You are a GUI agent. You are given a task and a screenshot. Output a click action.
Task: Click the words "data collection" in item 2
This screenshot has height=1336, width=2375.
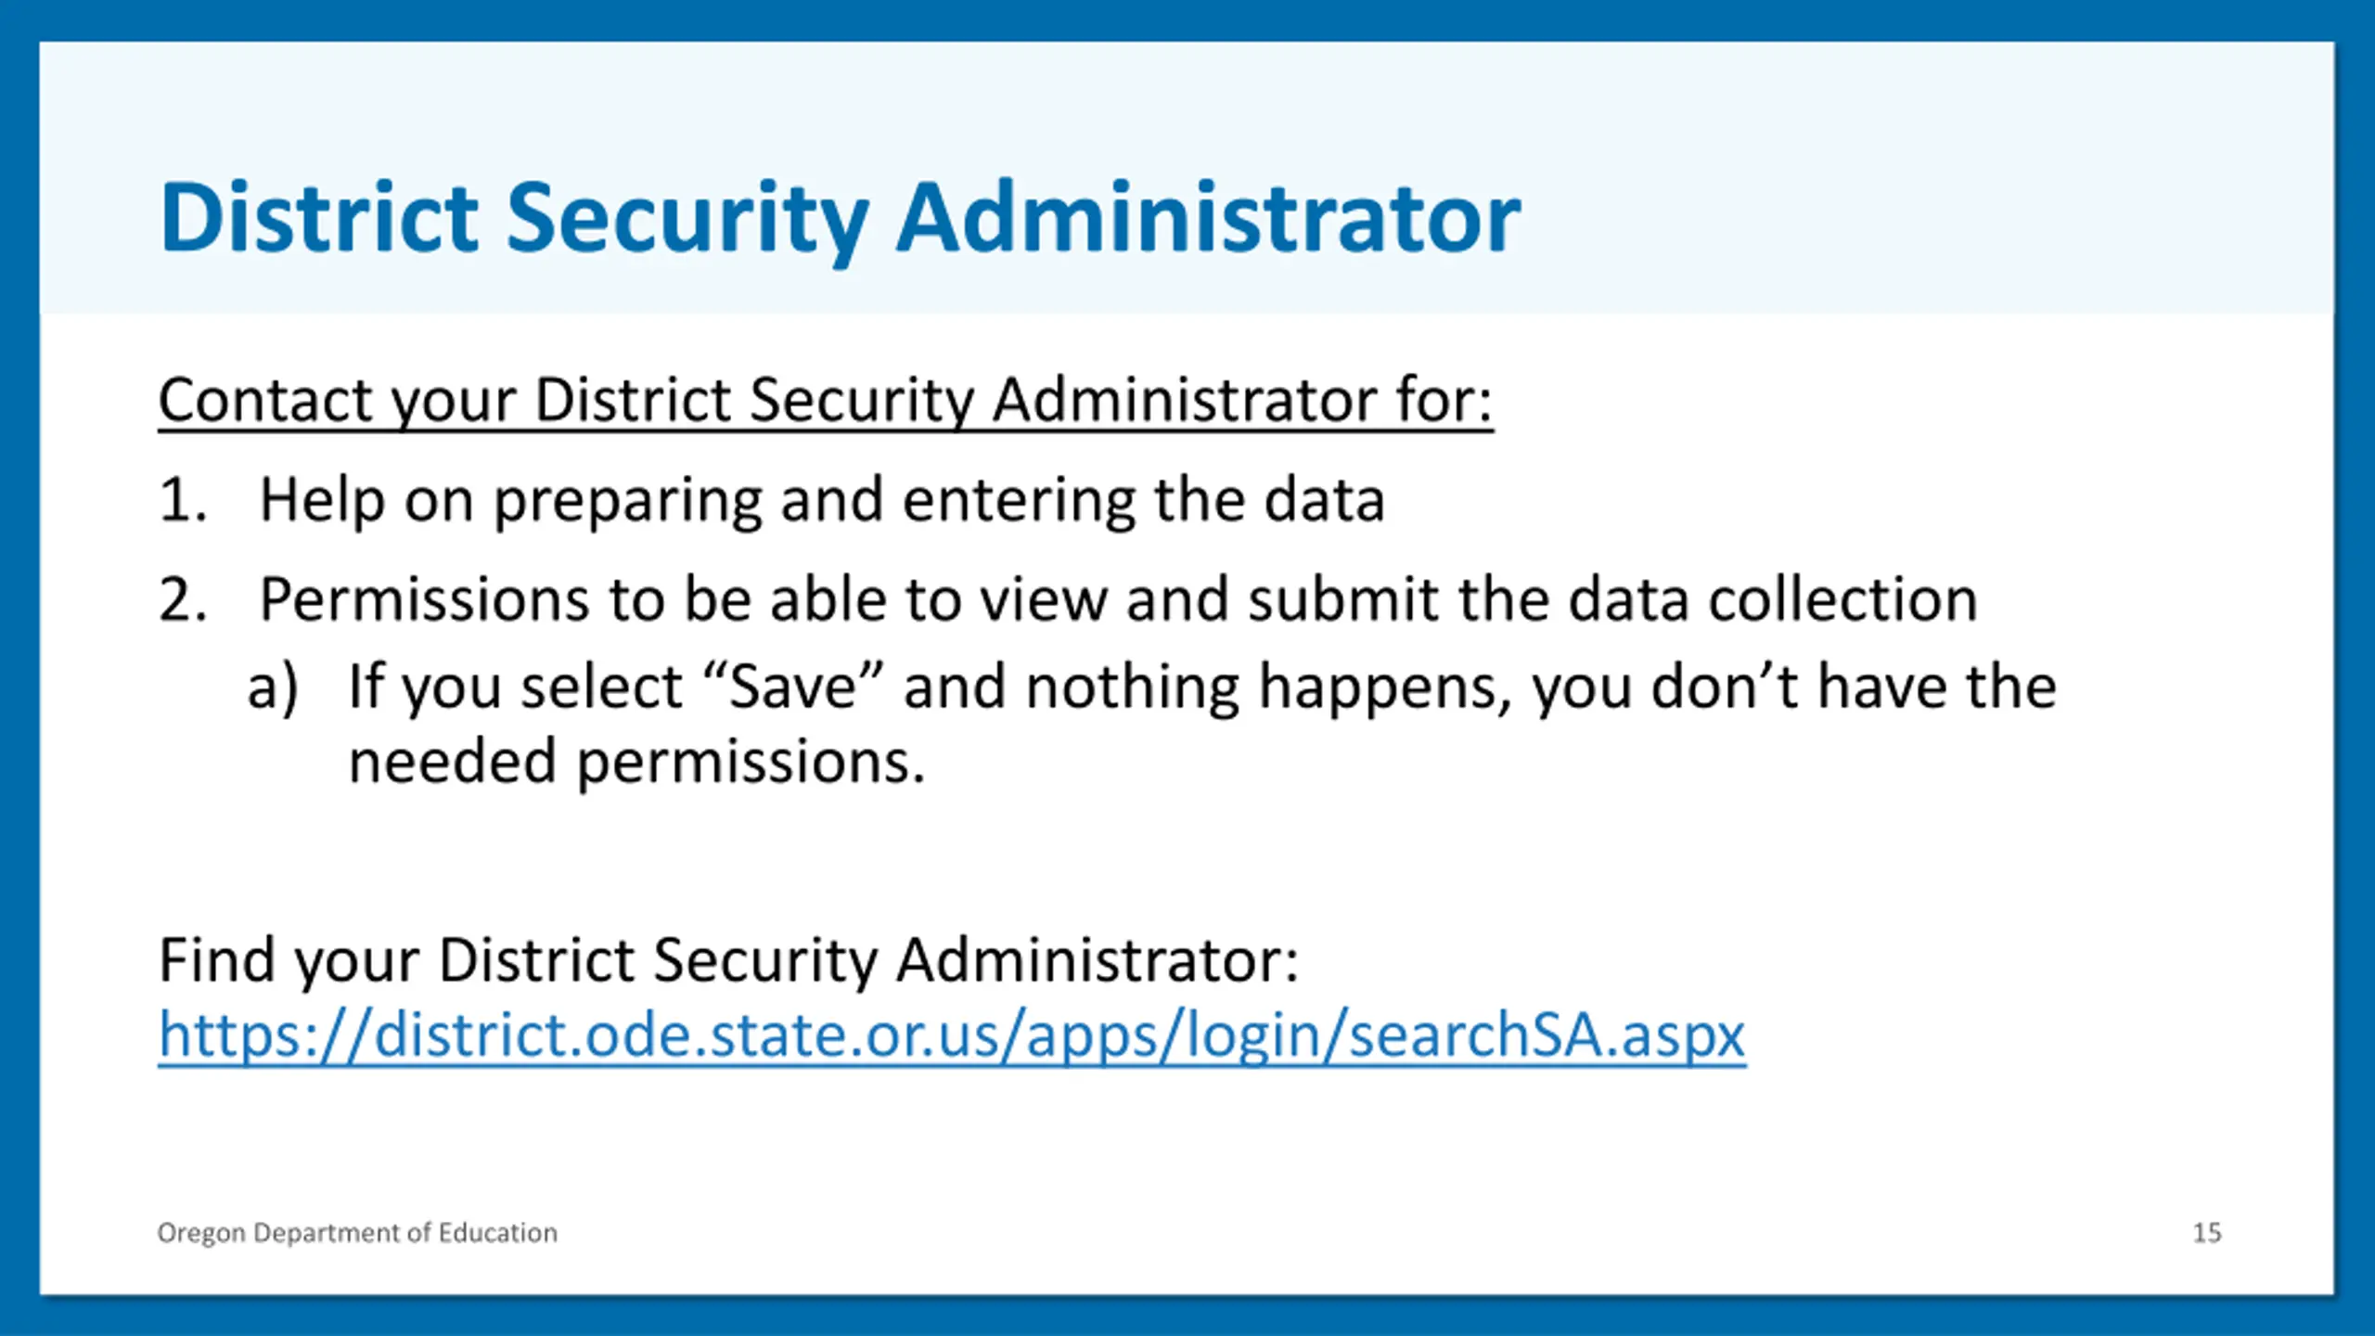click(1772, 600)
